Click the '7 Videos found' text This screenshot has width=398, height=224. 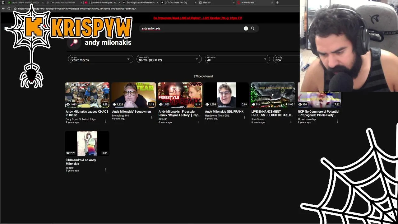(203, 76)
